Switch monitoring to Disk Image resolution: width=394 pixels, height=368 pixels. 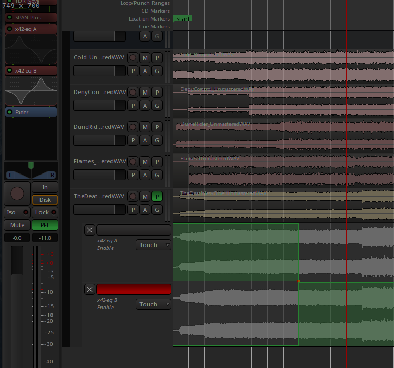click(45, 200)
